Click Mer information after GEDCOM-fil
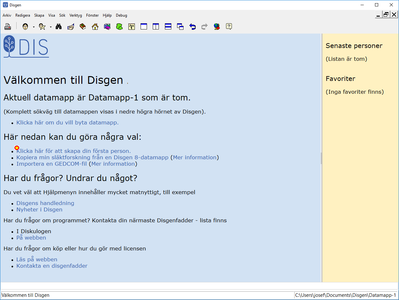The height and width of the screenshot is (300, 399). [113, 164]
